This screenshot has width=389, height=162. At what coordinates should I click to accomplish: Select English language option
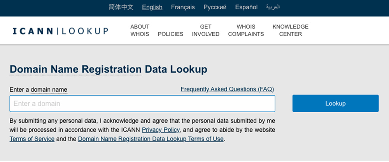[x=152, y=7]
